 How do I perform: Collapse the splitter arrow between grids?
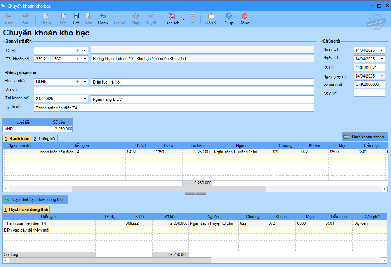(x=195, y=194)
